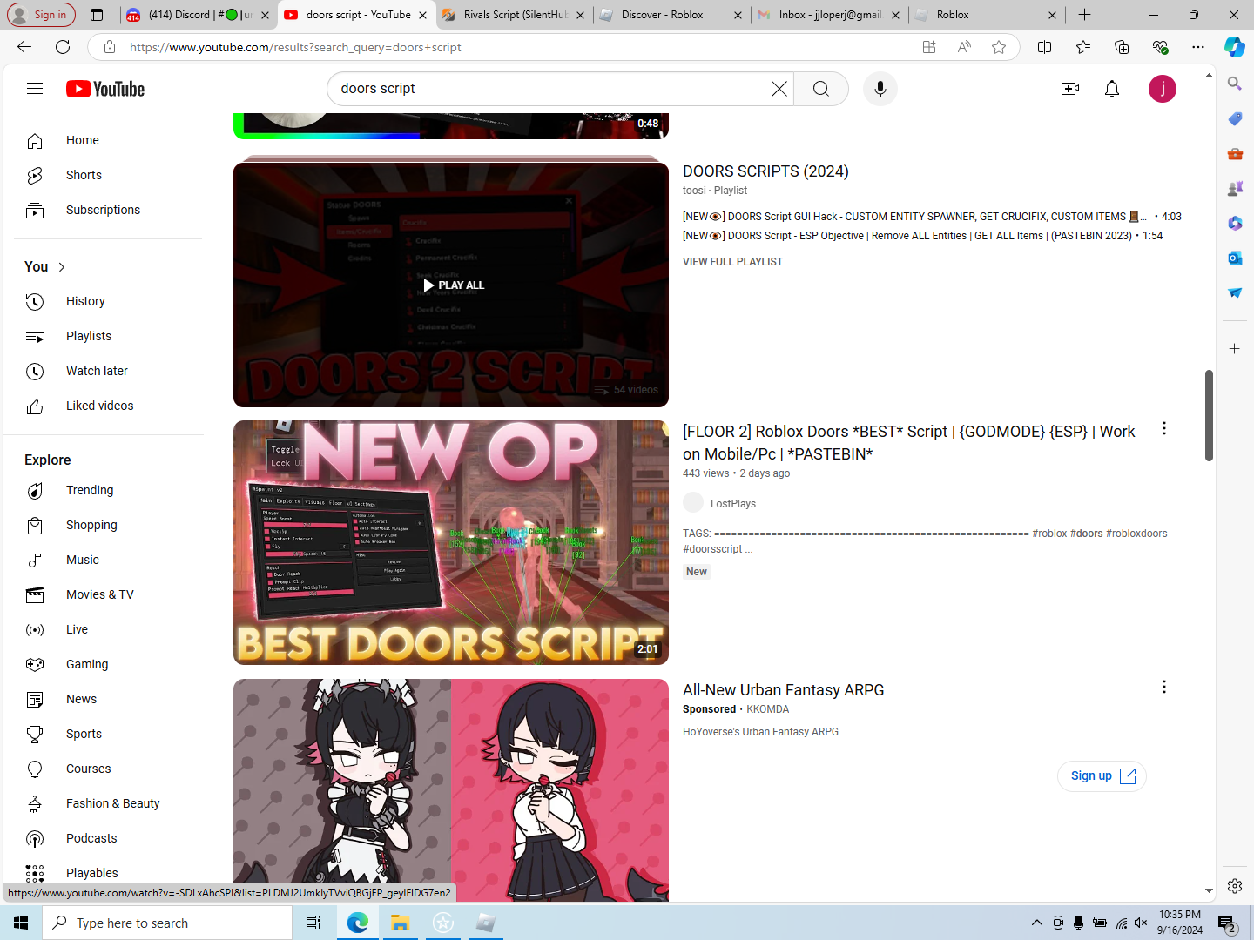The image size is (1254, 940).
Task: Click the Sign in profile button
Action: (41, 15)
